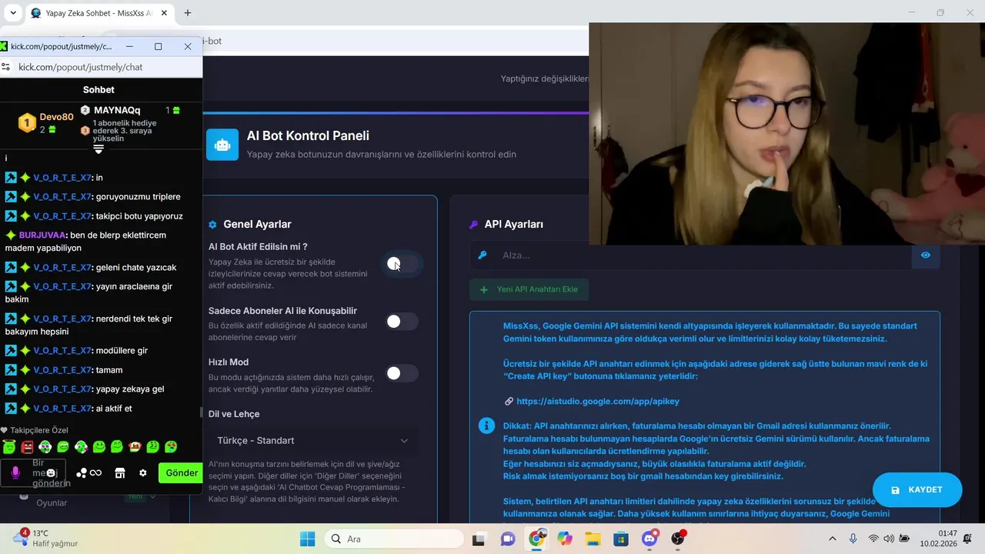Open the shop icon in Kick chat

119,472
